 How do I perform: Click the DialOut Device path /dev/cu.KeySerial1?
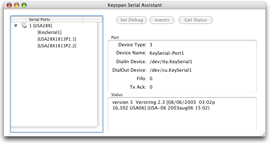tap(170, 70)
